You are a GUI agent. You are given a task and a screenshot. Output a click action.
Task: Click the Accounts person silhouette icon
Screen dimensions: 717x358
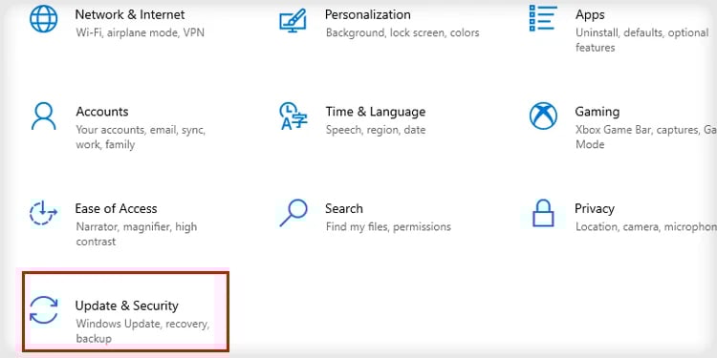(43, 116)
